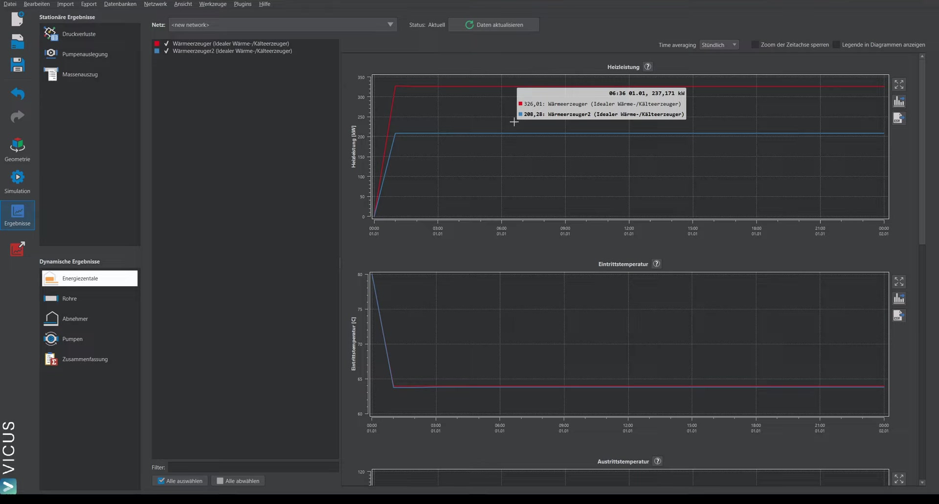
Task: Show help for Heizleistung diagram
Action: [x=648, y=67]
